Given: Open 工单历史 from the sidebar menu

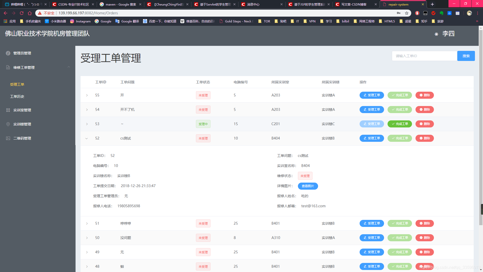Looking at the screenshot, I should (x=17, y=96).
